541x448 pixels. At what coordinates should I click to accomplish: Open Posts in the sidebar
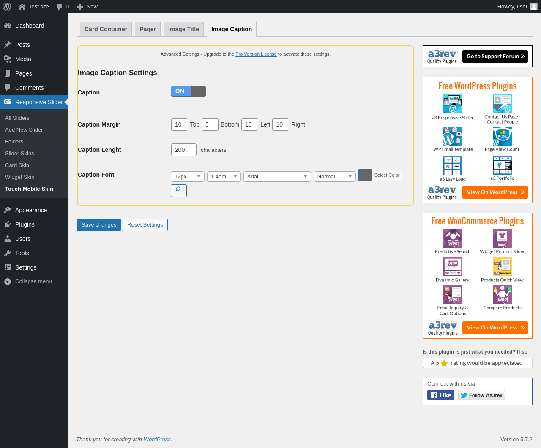[34, 45]
